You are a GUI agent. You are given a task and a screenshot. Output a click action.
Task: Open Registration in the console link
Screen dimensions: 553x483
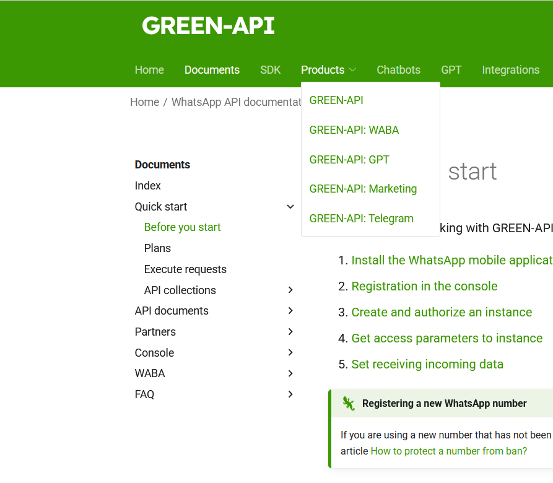pos(424,286)
